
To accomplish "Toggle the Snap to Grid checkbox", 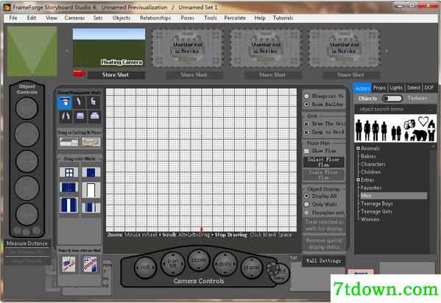I will tap(306, 132).
